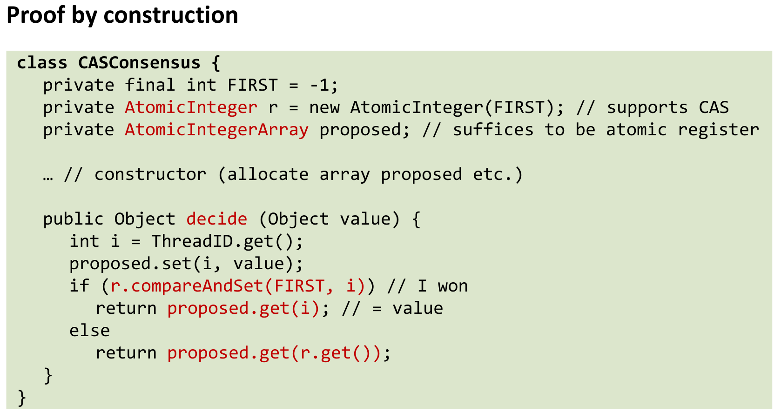Click the constructor placeholder comment line
The image size is (781, 418).
283,174
